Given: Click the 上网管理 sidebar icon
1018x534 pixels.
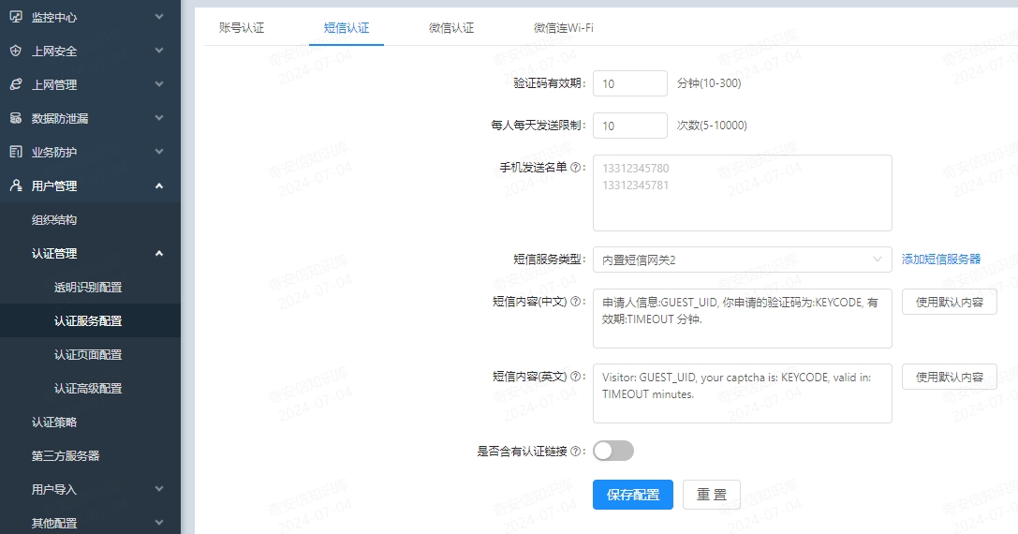Looking at the screenshot, I should pos(15,84).
